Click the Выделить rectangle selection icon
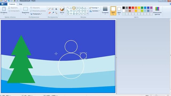This screenshot has width=171, height=96. click(26, 9)
